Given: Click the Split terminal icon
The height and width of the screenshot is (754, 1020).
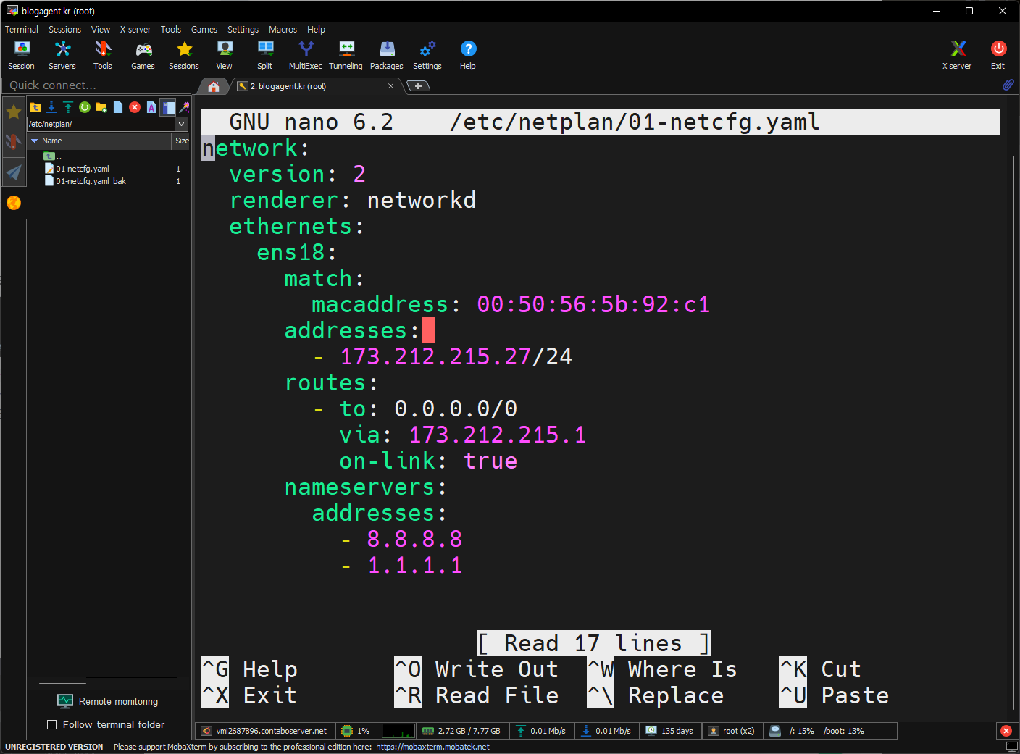Looking at the screenshot, I should point(265,55).
